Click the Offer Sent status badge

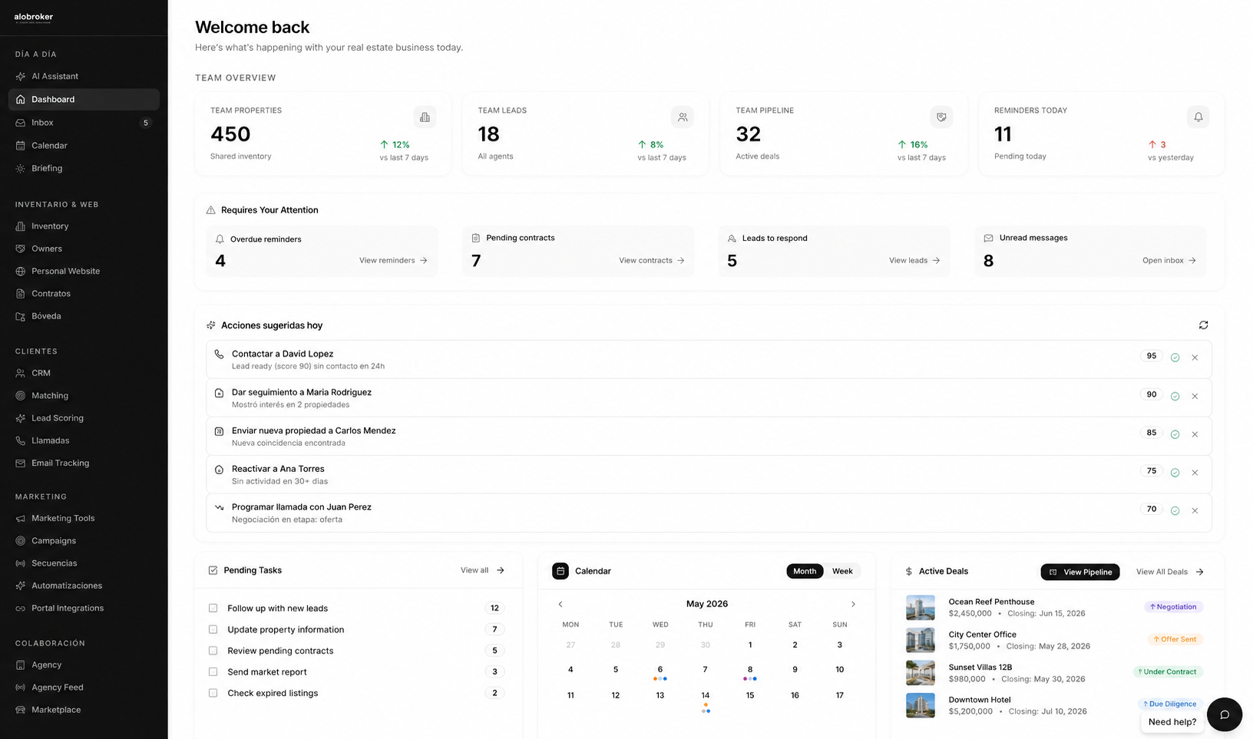coord(1175,639)
